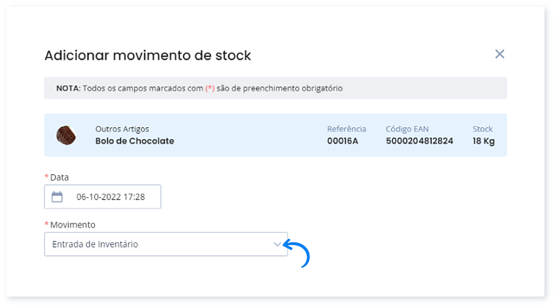This screenshot has width=554, height=306.
Task: Click the Data field label
Action: [x=60, y=177]
